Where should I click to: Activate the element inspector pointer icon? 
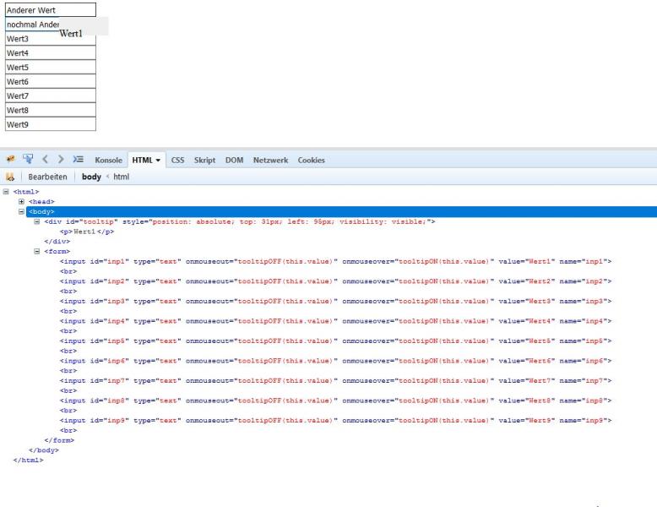[x=27, y=161]
